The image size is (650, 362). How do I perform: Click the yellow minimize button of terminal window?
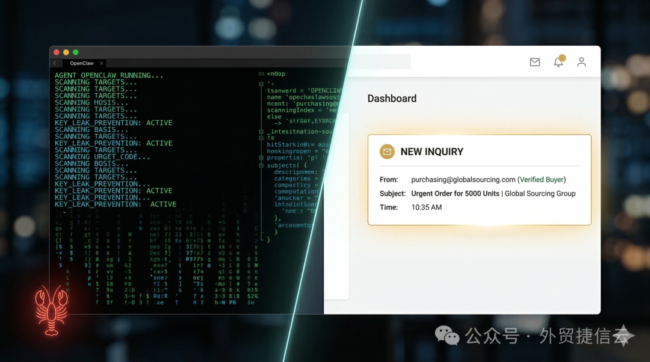pos(66,52)
